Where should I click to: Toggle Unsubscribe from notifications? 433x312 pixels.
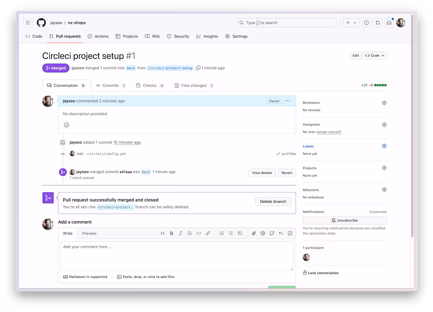point(344,220)
